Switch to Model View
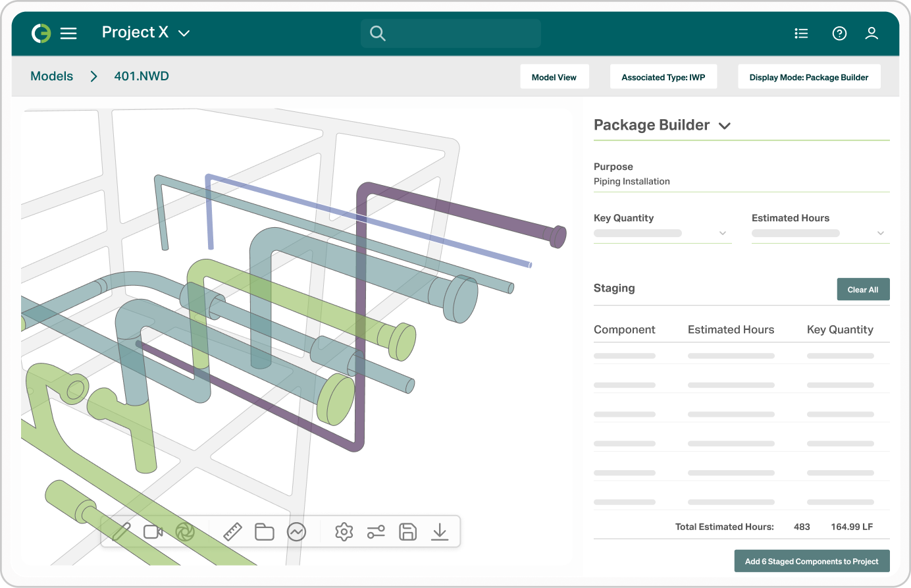The height and width of the screenshot is (588, 911). [554, 76]
